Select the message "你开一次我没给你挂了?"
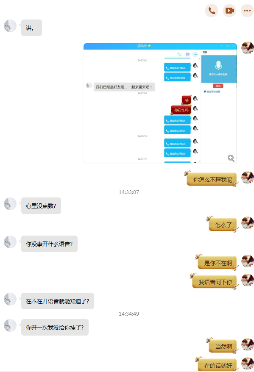 55,328
